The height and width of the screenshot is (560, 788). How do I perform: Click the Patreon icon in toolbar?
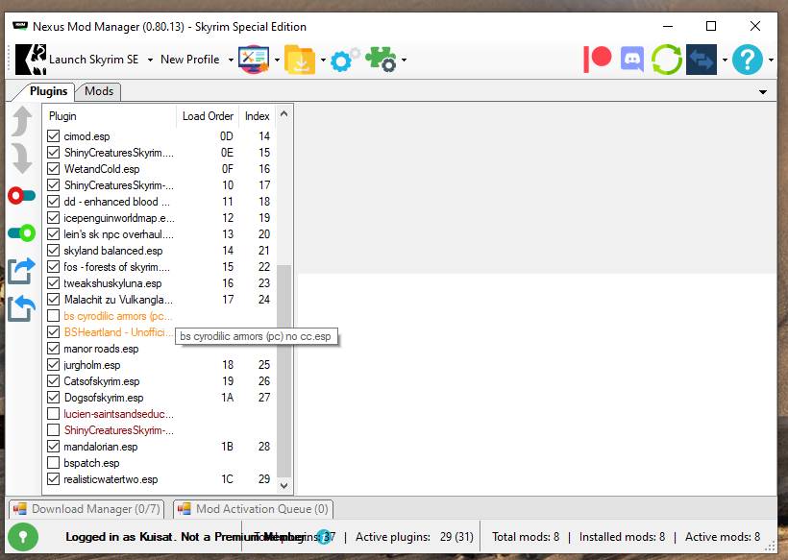point(598,60)
